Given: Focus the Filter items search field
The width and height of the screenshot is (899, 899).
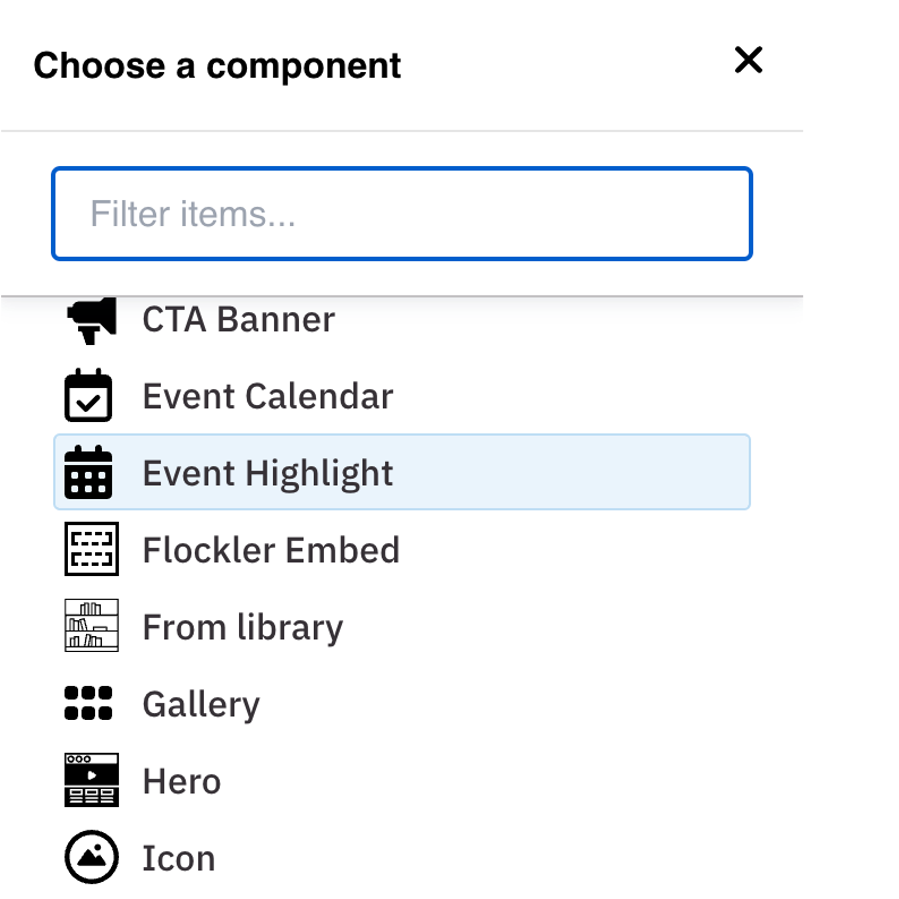Looking at the screenshot, I should pyautogui.click(x=402, y=214).
